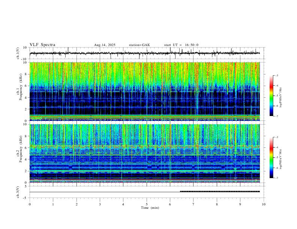Select the "start UT = 16:50:0" header text
297x229 pixels.
point(181,45)
